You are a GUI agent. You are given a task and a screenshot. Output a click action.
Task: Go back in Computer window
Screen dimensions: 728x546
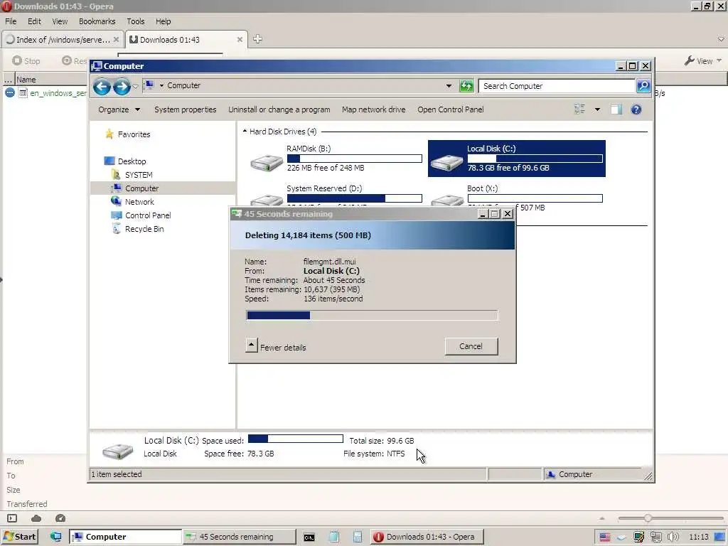pyautogui.click(x=102, y=86)
